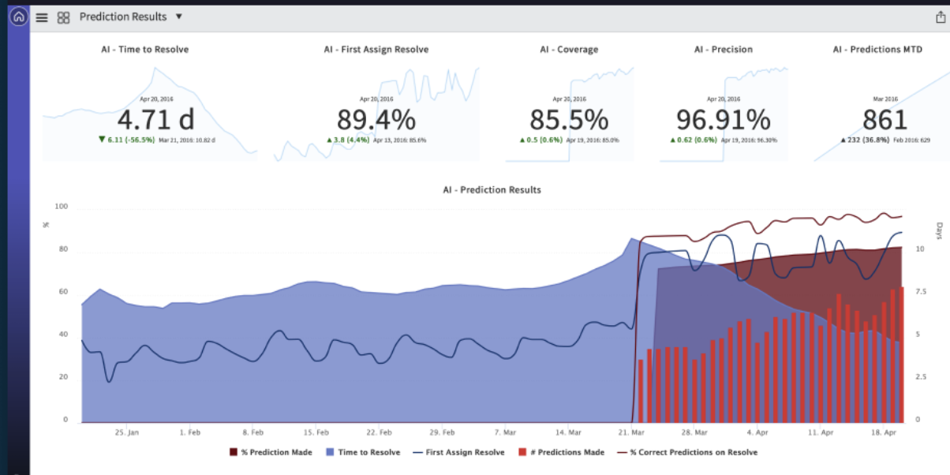Click the 4. Apr axis label
This screenshot has width=950, height=475.
(x=759, y=432)
